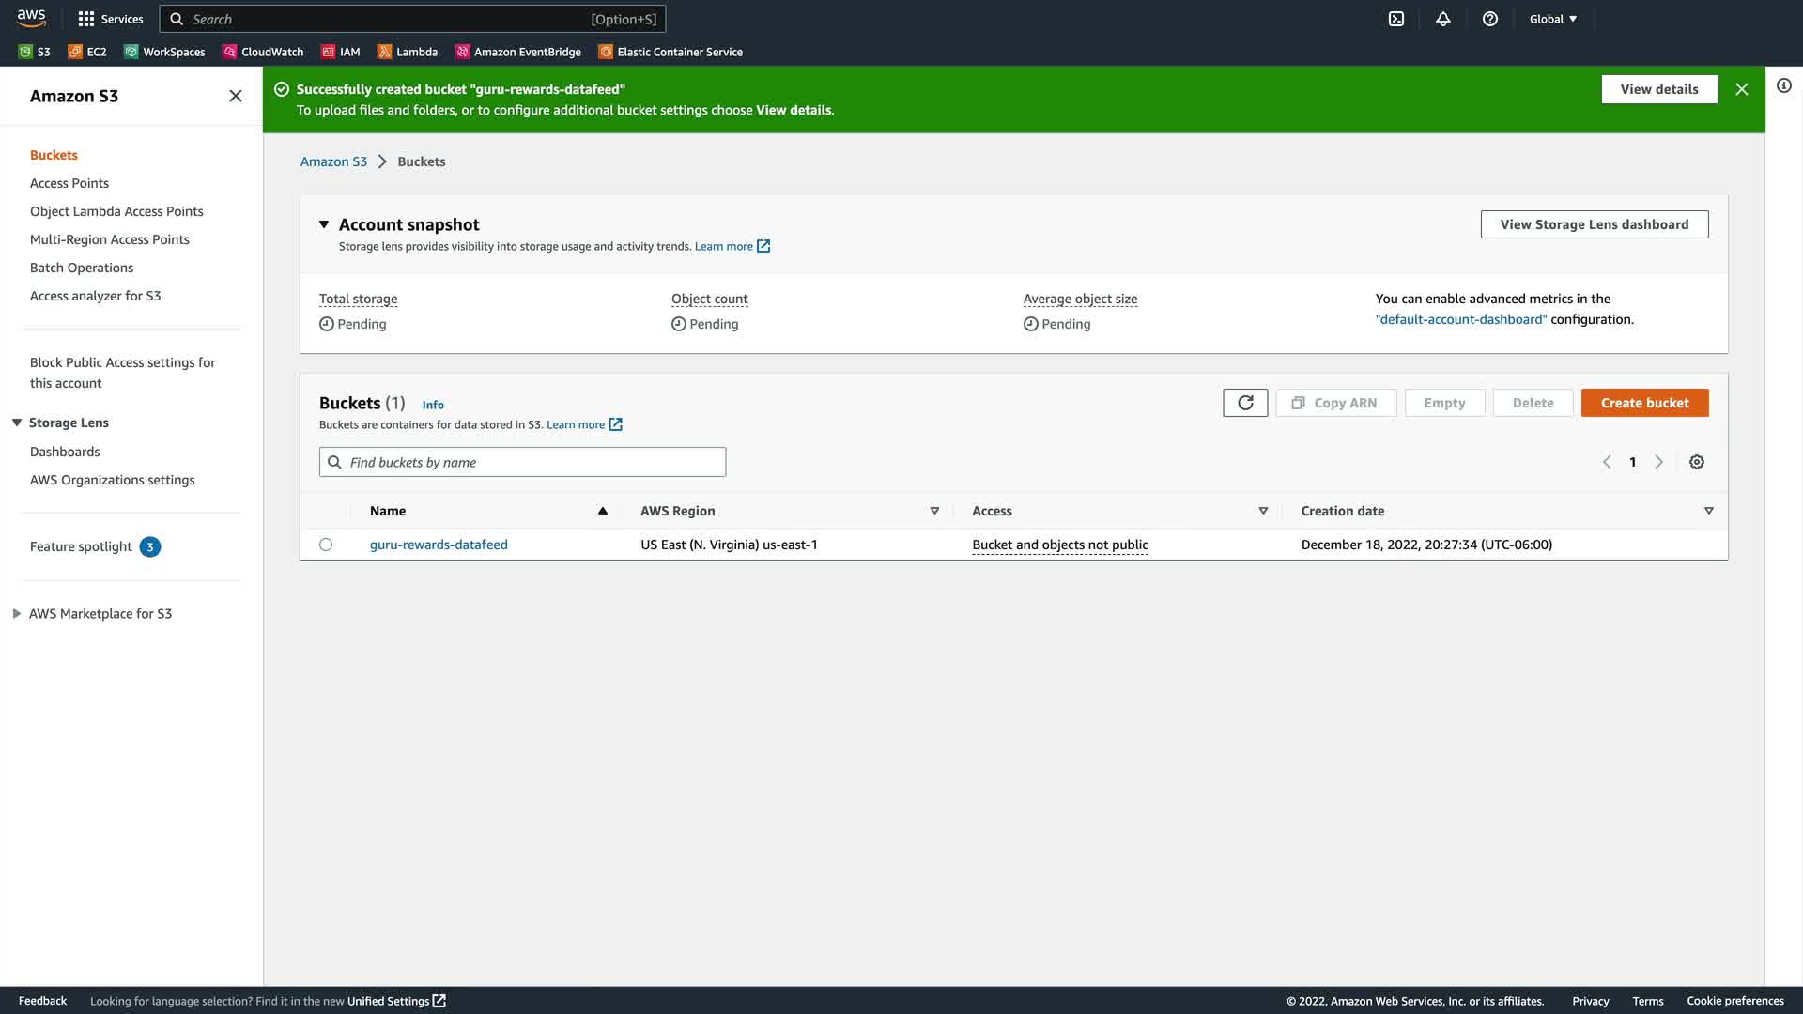
Task: Open Access Points in sidebar
Action: (69, 183)
